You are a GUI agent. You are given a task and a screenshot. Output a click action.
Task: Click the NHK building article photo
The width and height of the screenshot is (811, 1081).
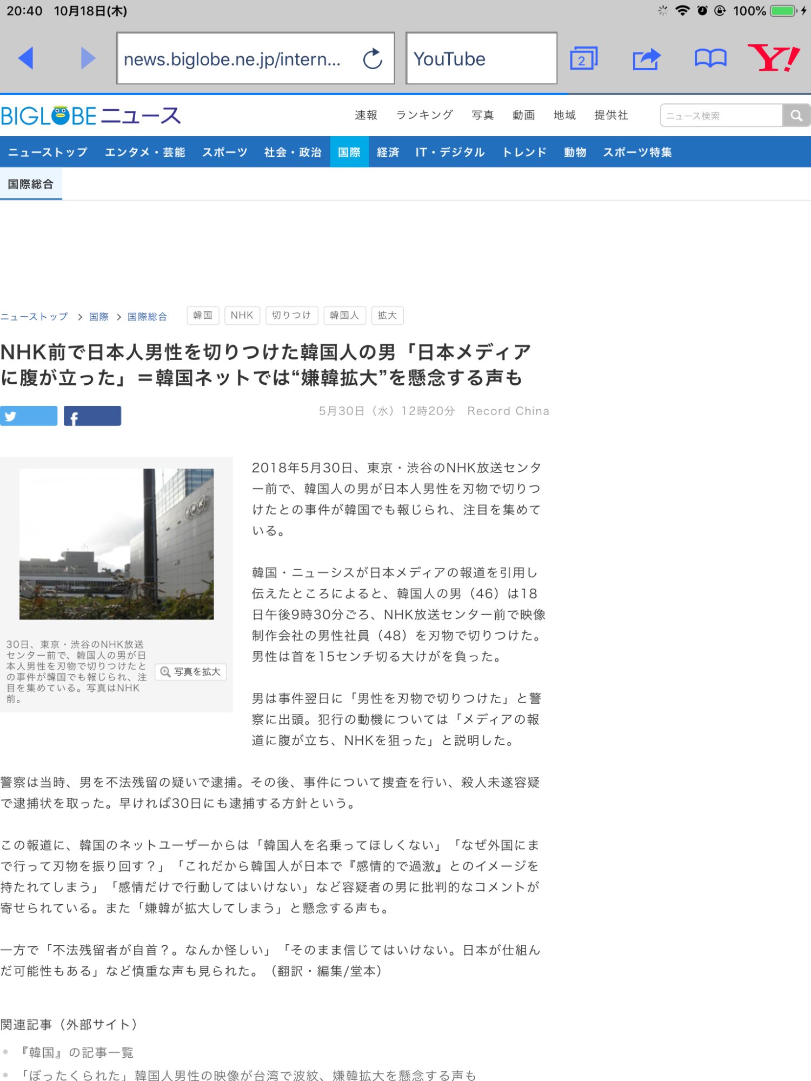pyautogui.click(x=117, y=544)
